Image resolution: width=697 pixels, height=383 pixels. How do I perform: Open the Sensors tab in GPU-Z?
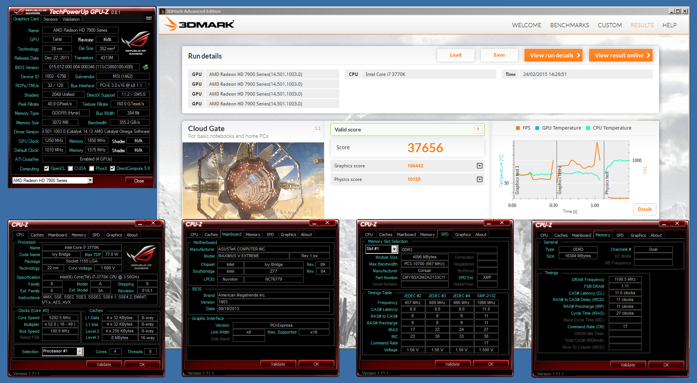point(51,19)
